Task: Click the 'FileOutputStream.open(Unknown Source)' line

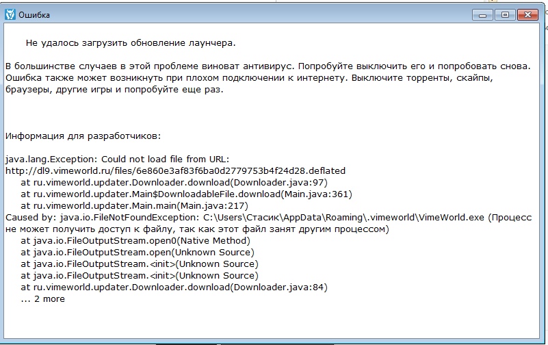Action: tap(138, 252)
